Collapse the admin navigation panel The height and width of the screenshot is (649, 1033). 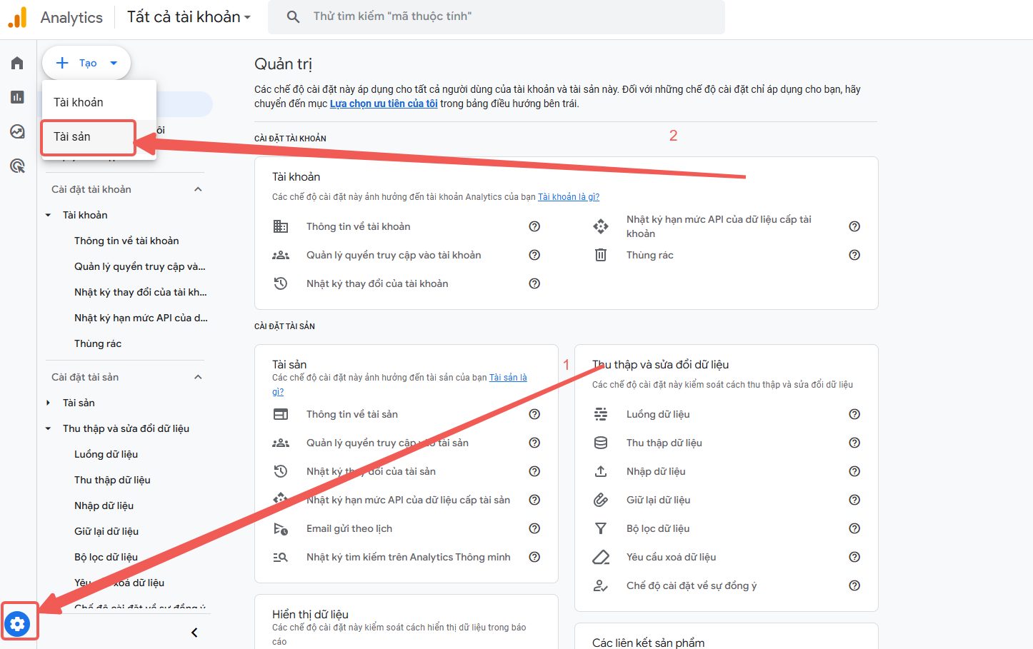[x=194, y=633]
